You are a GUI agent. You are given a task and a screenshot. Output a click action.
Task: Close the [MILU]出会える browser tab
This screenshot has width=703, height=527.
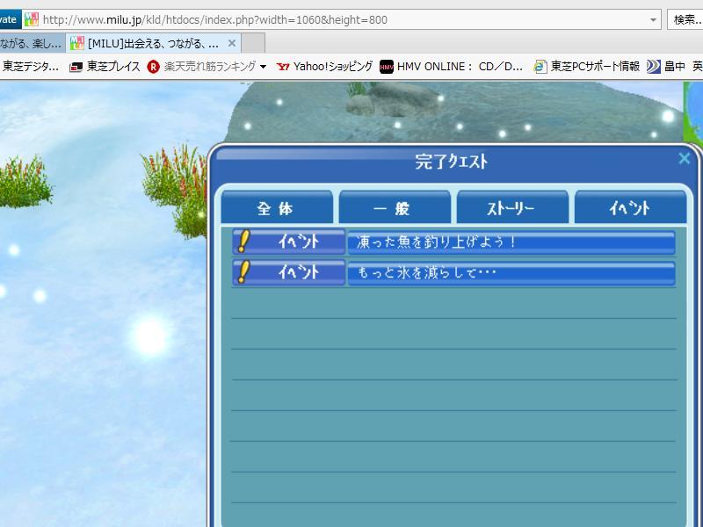[232, 43]
